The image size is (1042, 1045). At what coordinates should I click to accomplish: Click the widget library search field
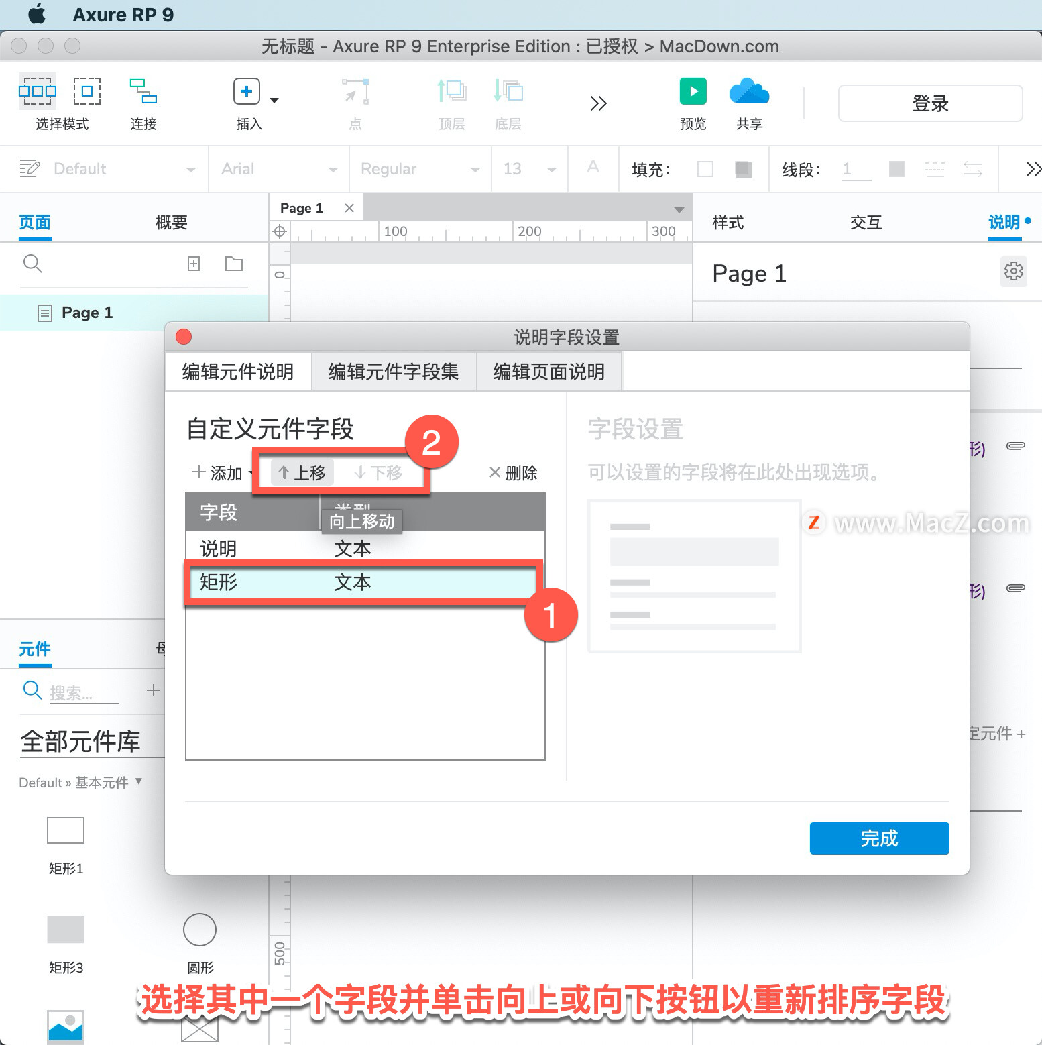click(84, 692)
